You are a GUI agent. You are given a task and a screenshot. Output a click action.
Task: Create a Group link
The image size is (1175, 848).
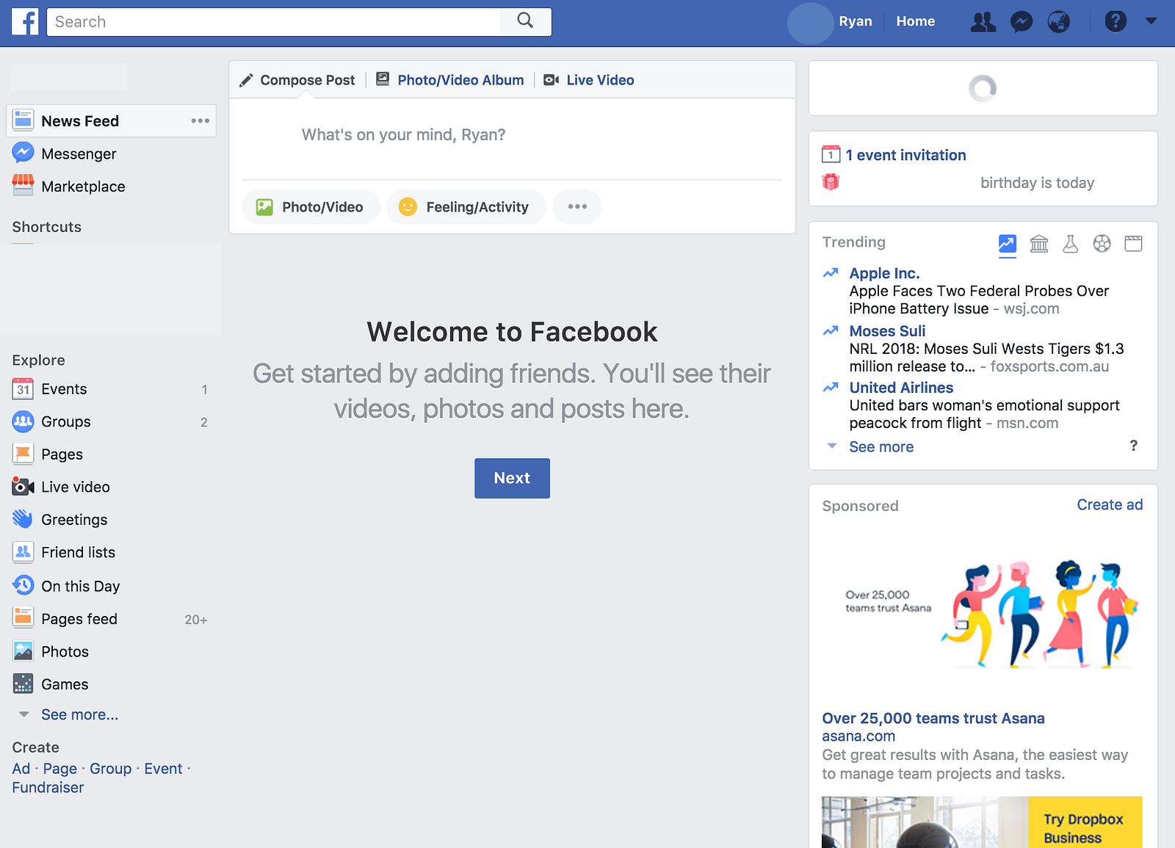click(x=110, y=769)
